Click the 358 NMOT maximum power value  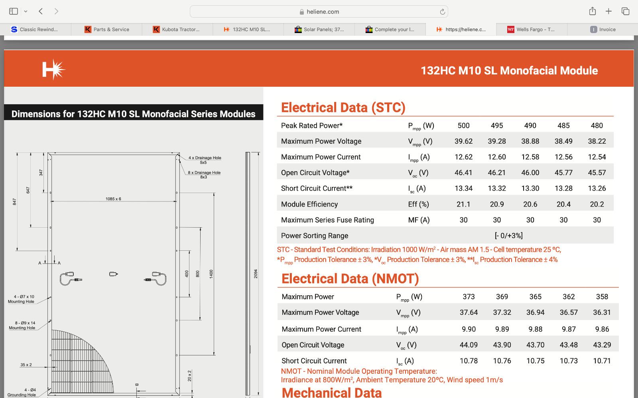pyautogui.click(x=602, y=297)
